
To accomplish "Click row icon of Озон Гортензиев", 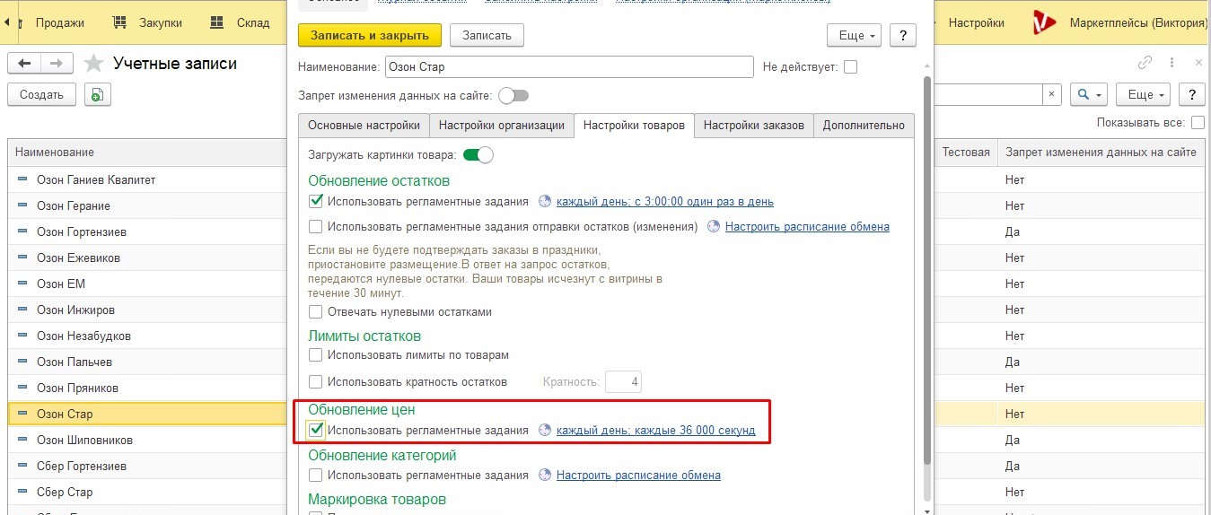I will click(23, 232).
